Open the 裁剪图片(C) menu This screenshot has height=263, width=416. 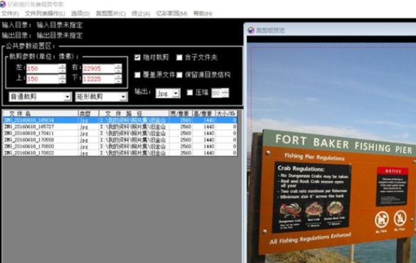[x=111, y=13]
